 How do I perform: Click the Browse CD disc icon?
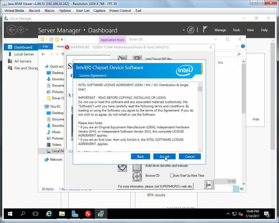(x=137, y=176)
